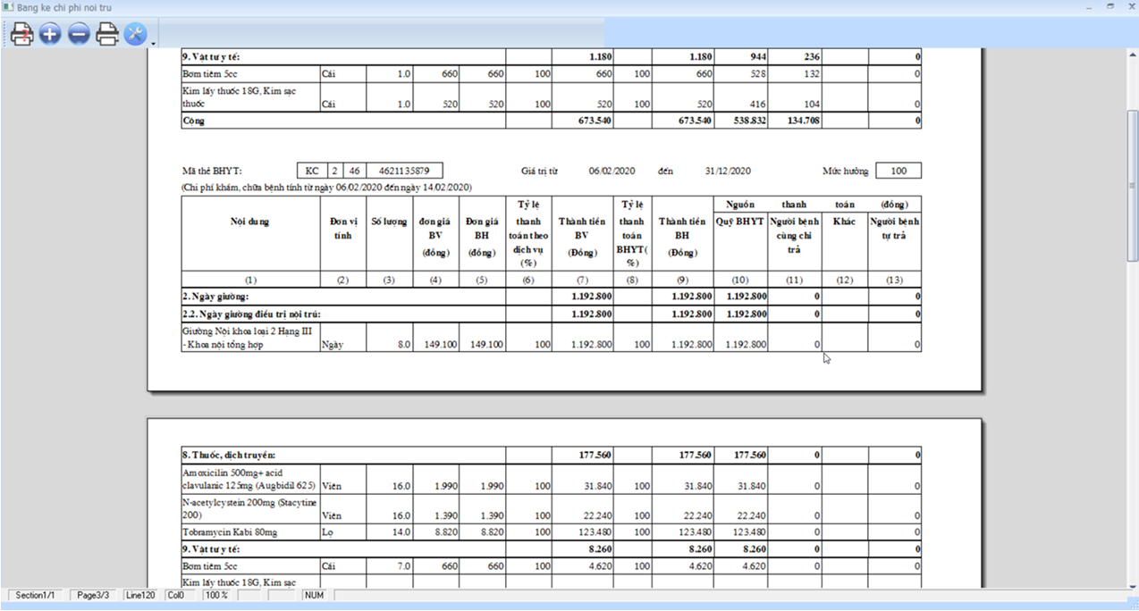Click the Giá trị từ label

(x=539, y=171)
